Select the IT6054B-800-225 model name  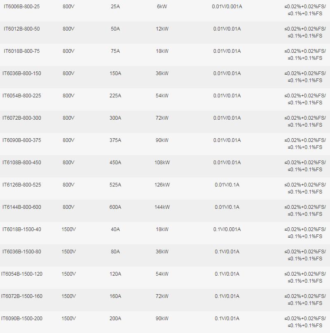pyautogui.click(x=22, y=96)
